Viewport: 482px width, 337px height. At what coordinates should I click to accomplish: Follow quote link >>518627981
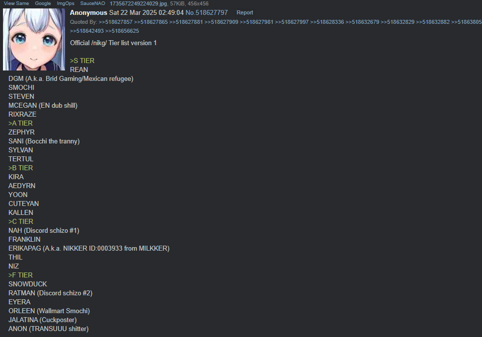pyautogui.click(x=256, y=22)
